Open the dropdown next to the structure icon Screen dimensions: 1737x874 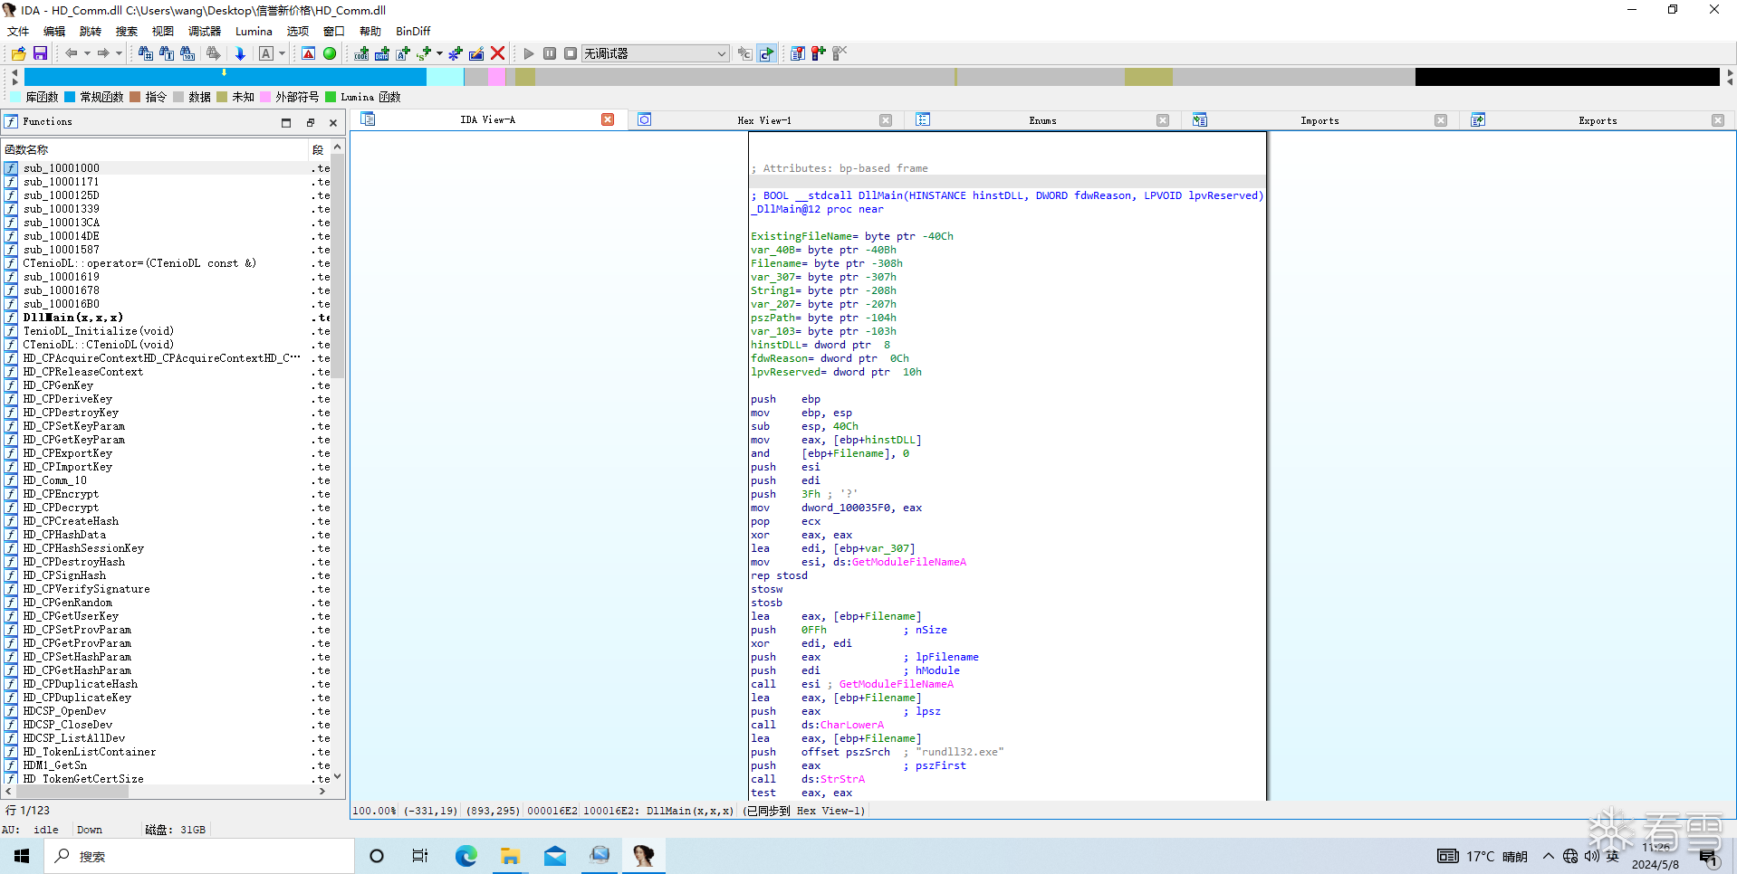440,53
